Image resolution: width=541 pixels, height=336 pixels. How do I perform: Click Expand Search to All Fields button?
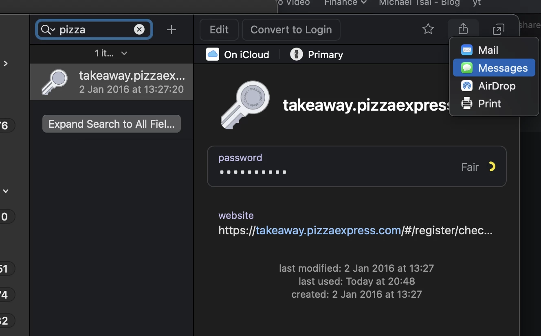coord(112,124)
